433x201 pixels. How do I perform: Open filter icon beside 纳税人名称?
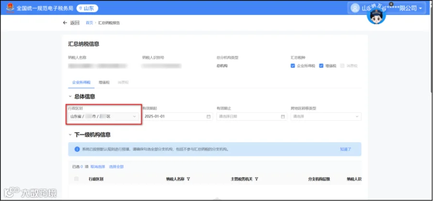188,179
